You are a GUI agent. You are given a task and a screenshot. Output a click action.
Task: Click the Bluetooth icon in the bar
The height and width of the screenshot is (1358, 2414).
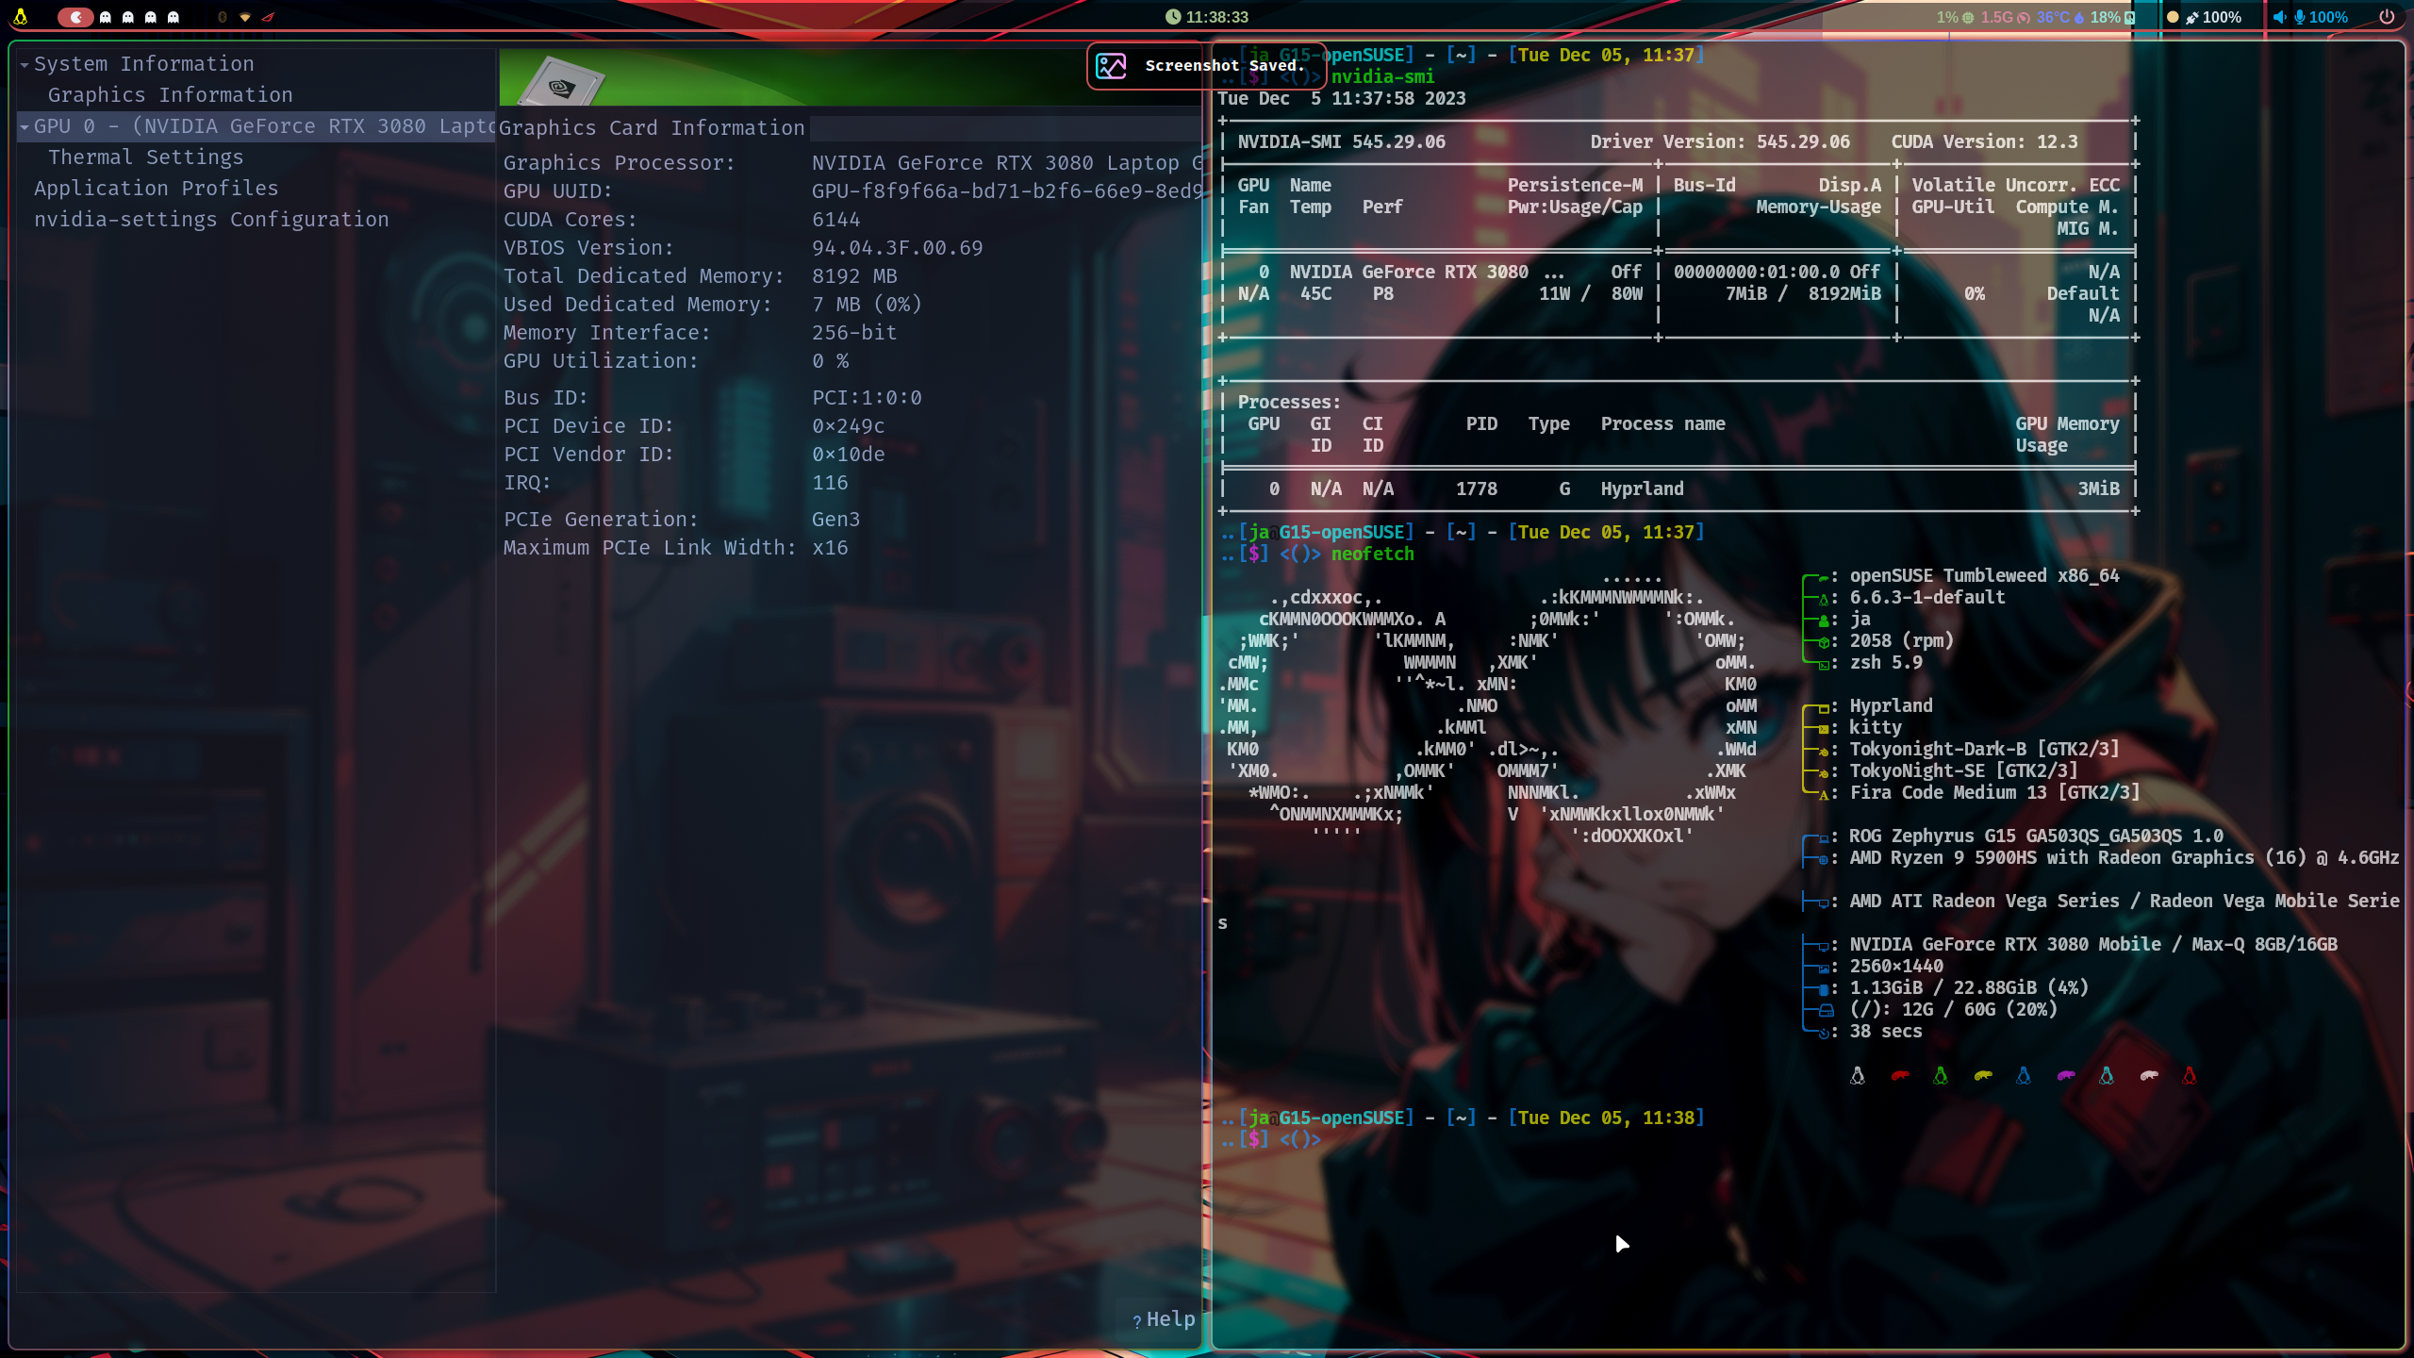tap(223, 17)
